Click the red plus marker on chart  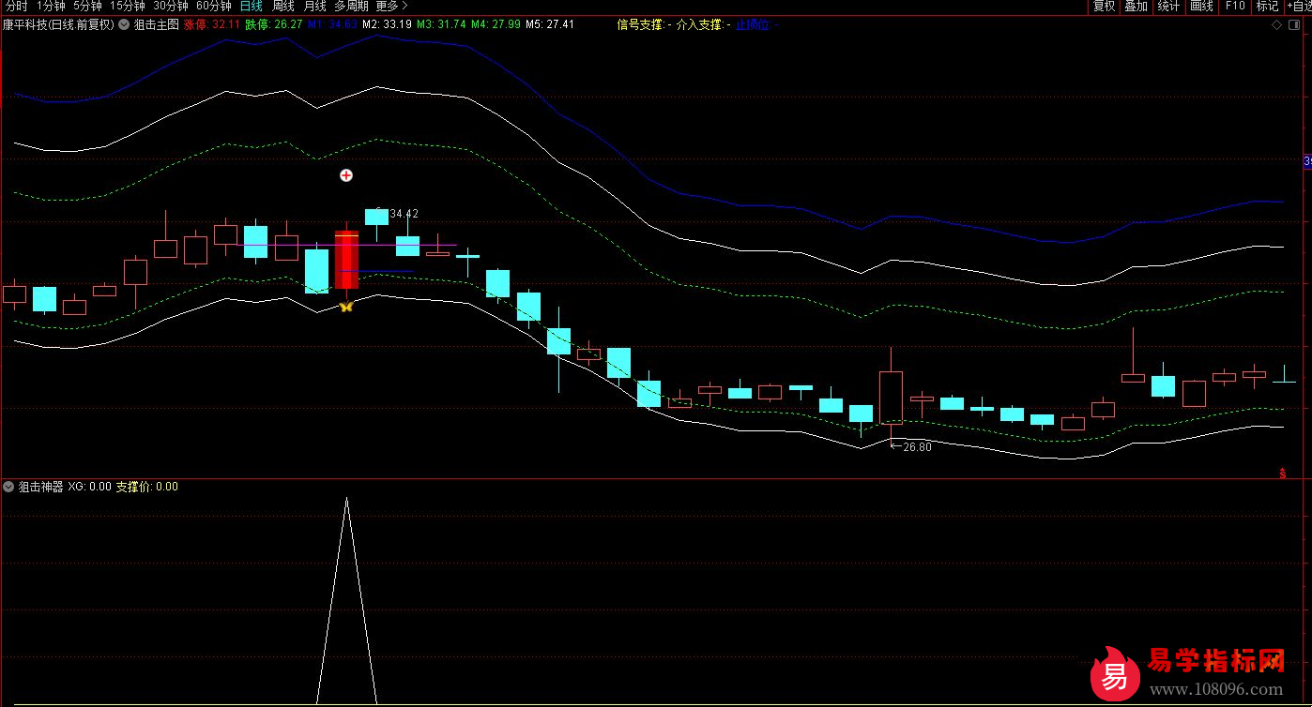346,175
